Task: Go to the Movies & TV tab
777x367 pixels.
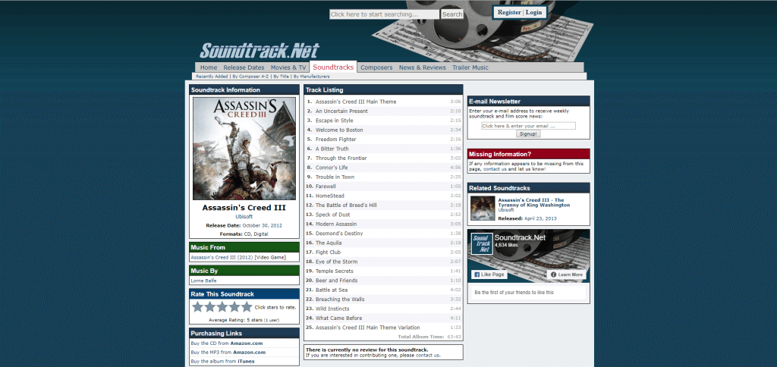Action: [x=288, y=67]
